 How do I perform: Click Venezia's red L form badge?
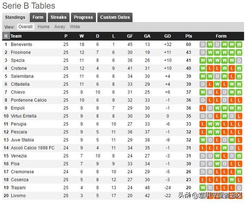224,156
